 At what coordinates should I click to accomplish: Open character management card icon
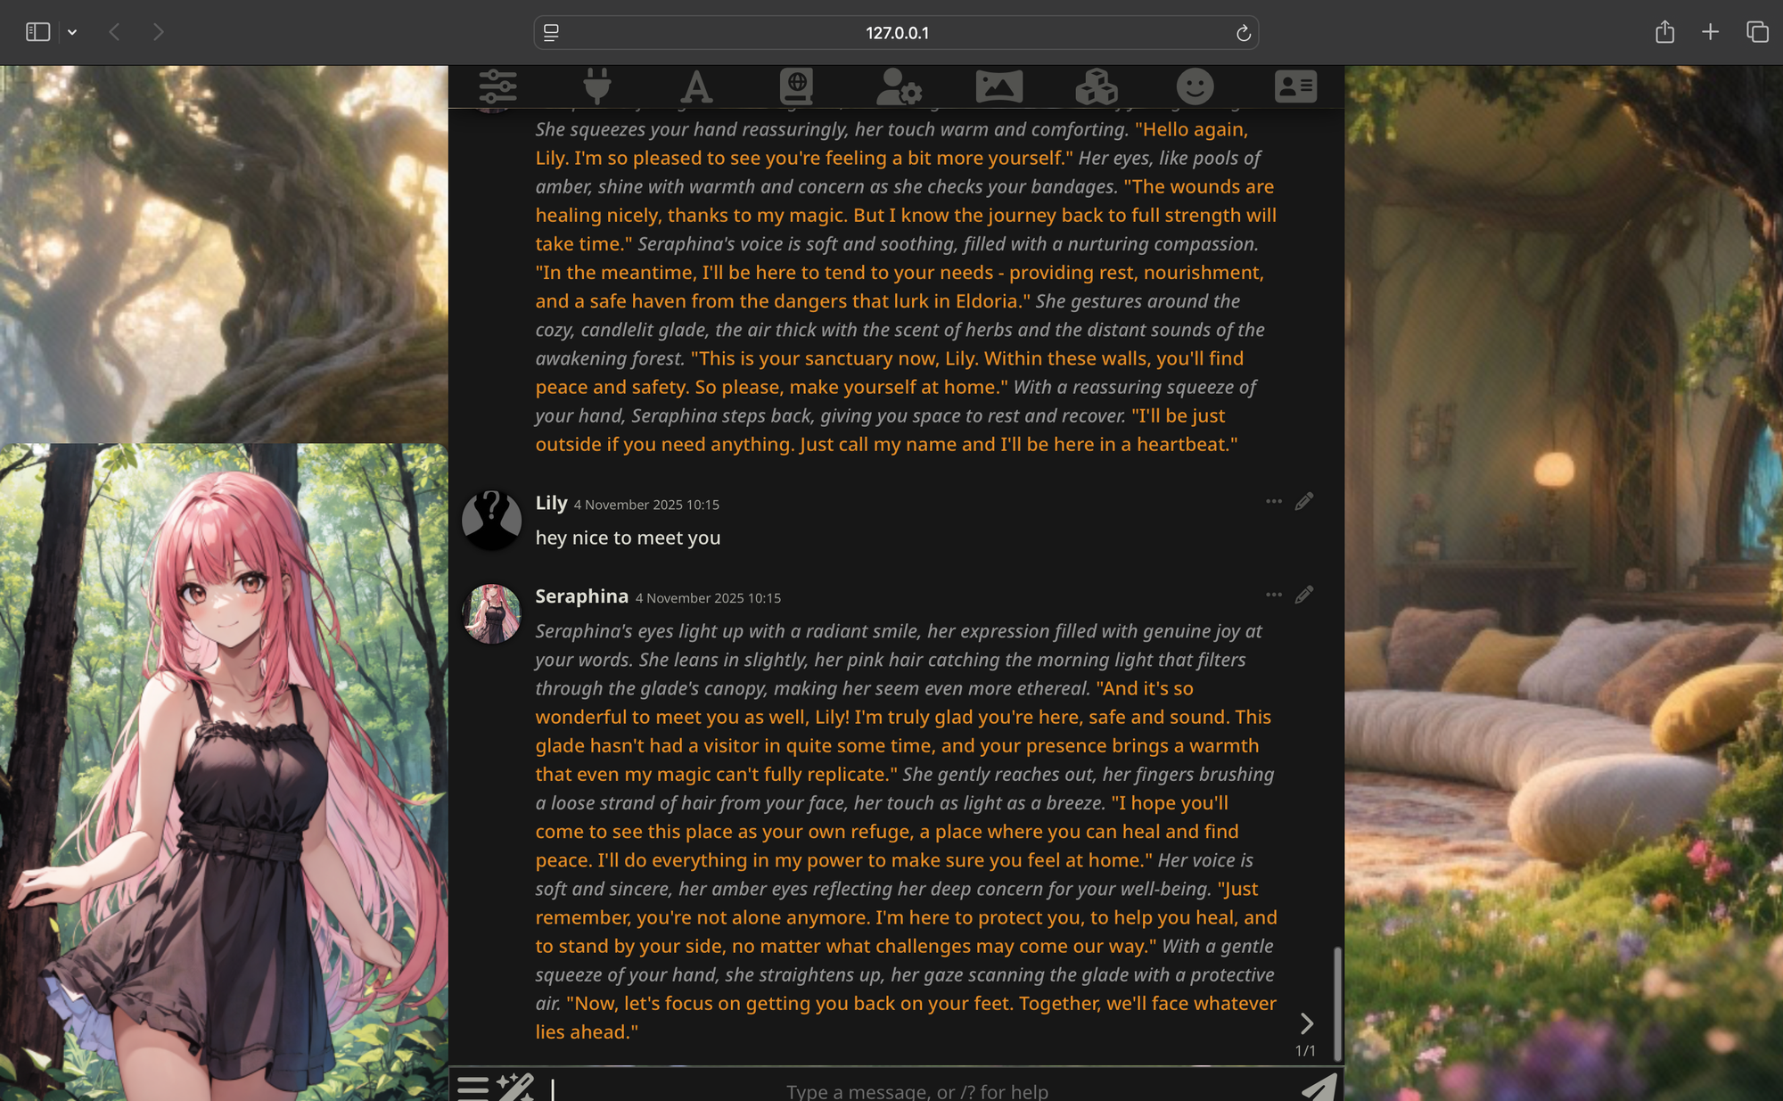[x=1294, y=86]
